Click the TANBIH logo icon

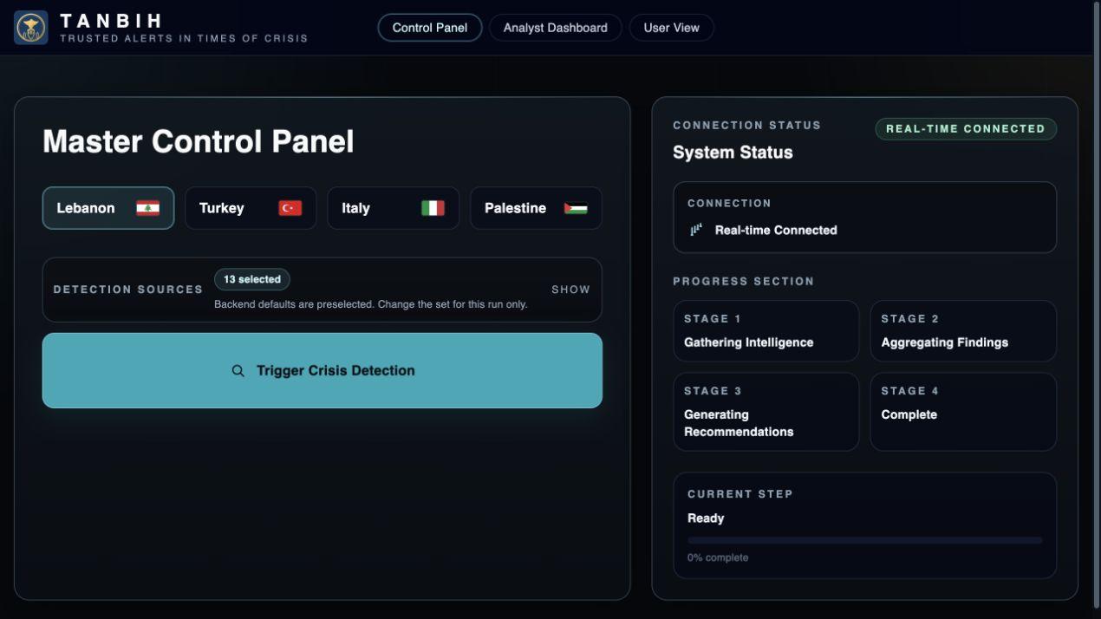pyautogui.click(x=31, y=28)
